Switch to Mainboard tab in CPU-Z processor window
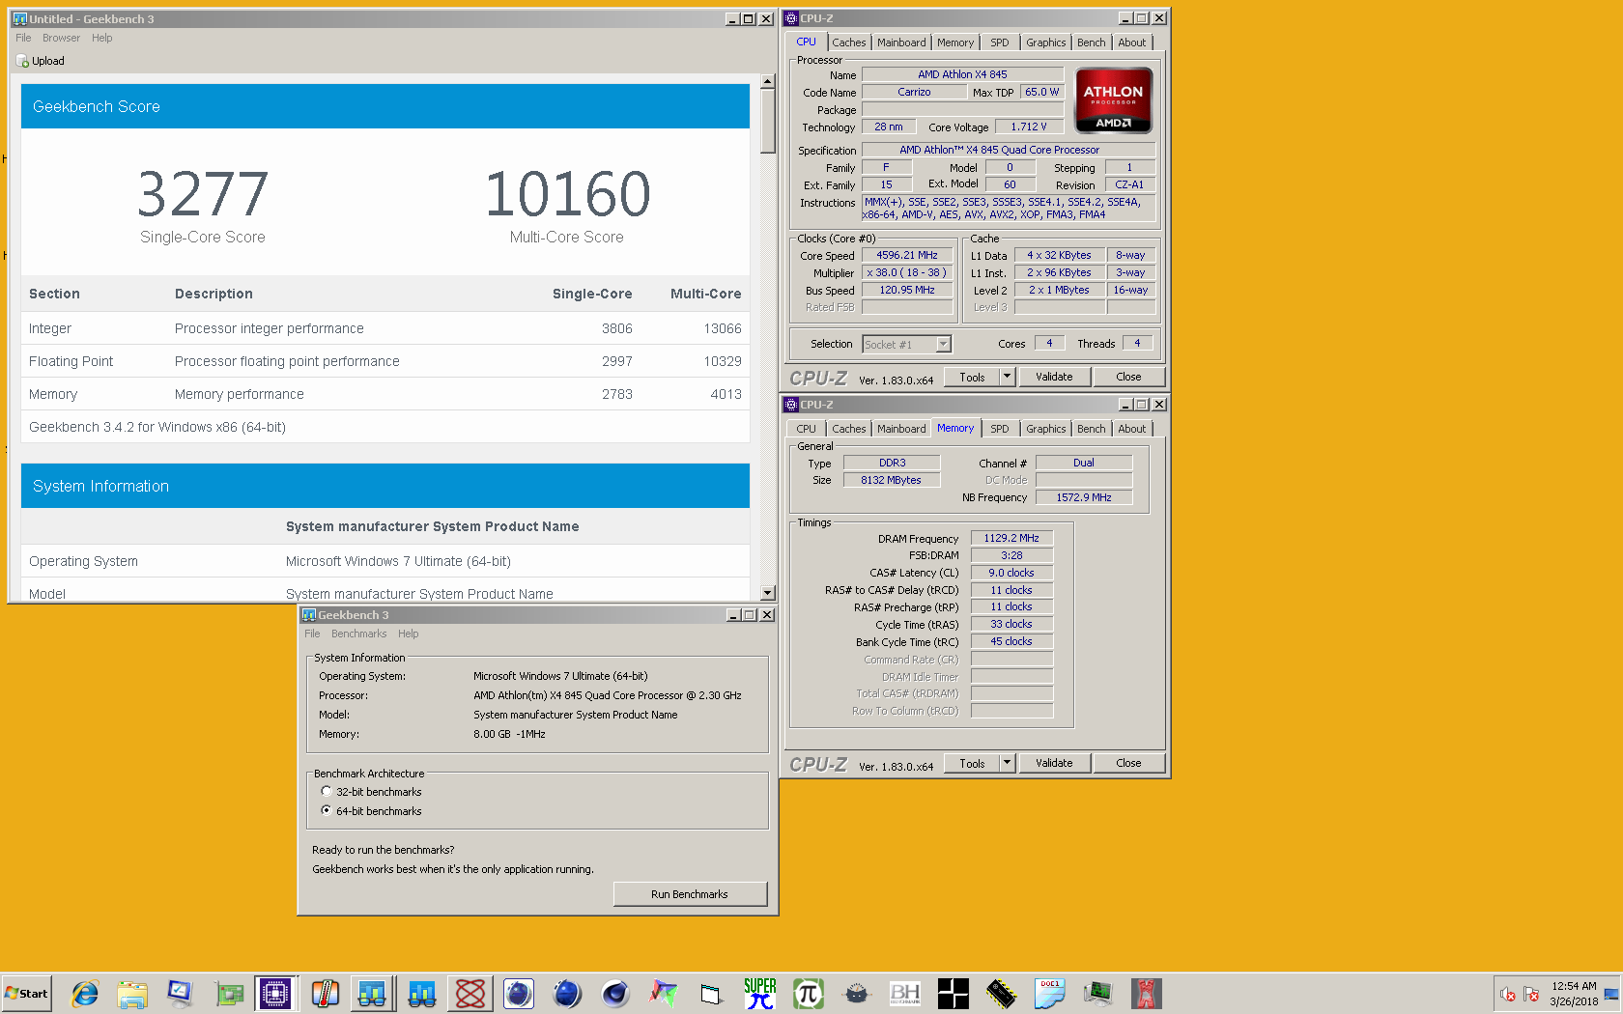Screen dimensions: 1623x1014 coord(901,42)
